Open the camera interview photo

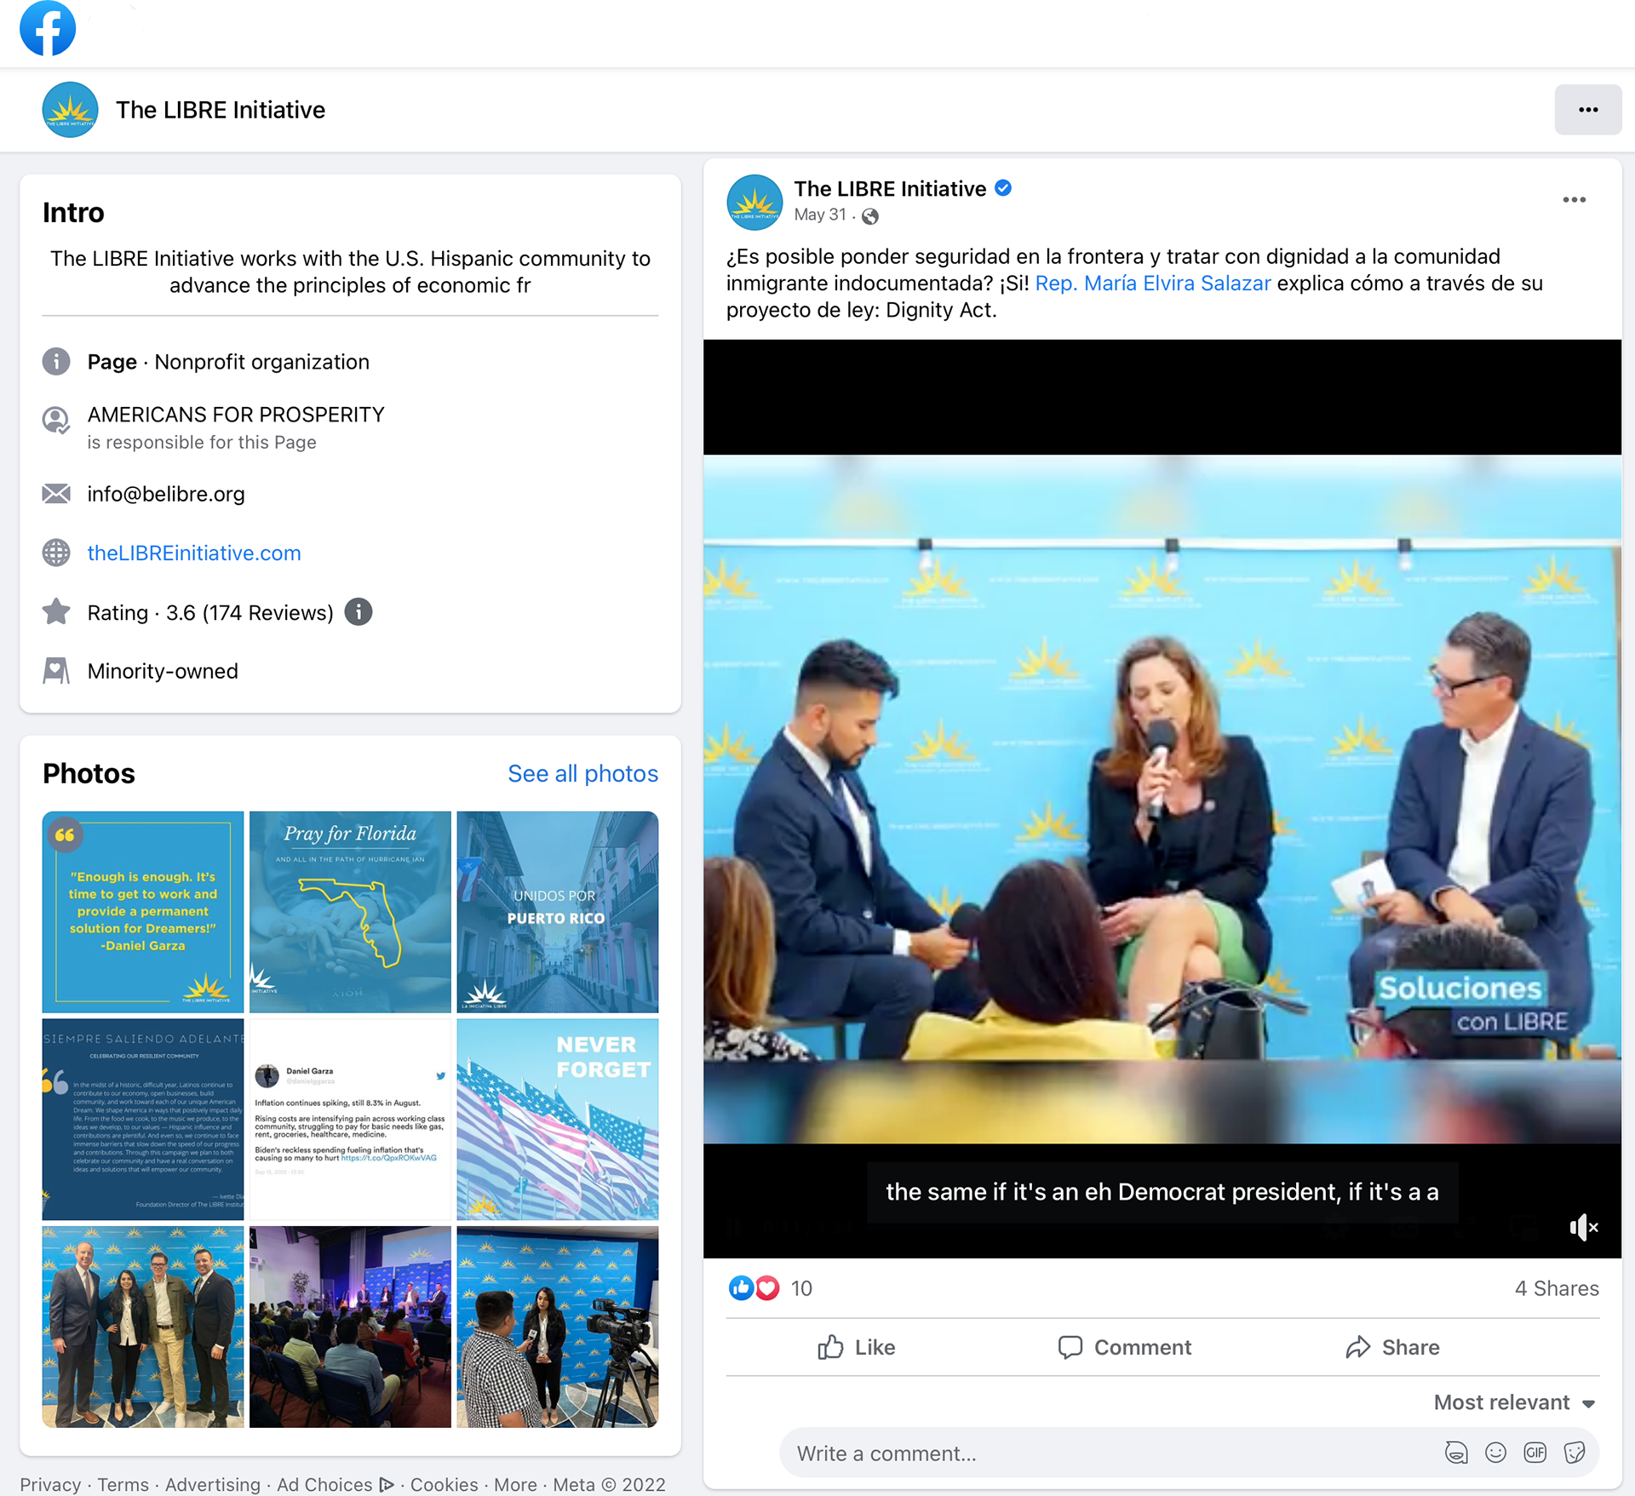click(x=558, y=1327)
